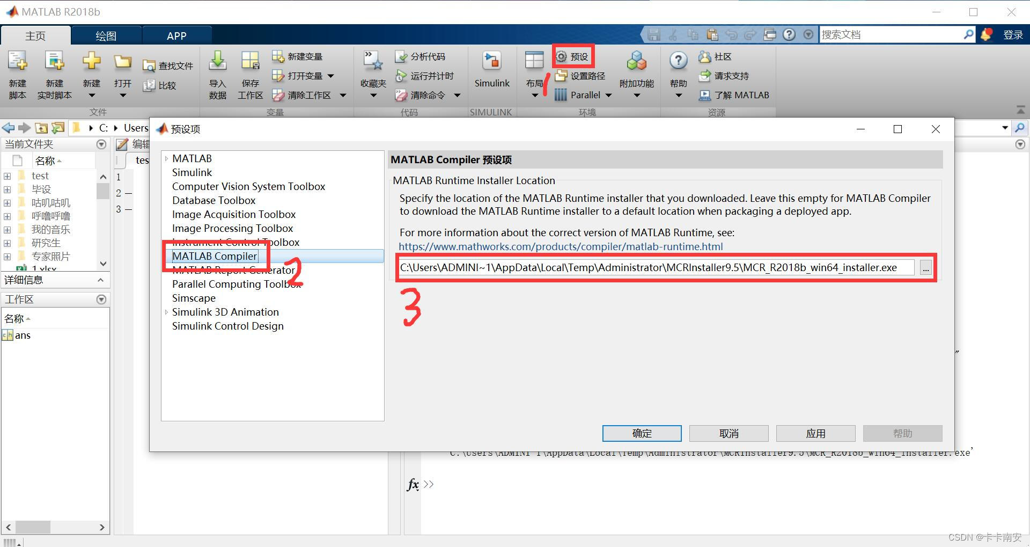Click the Runtime installer path field
The image size is (1030, 547).
point(656,267)
